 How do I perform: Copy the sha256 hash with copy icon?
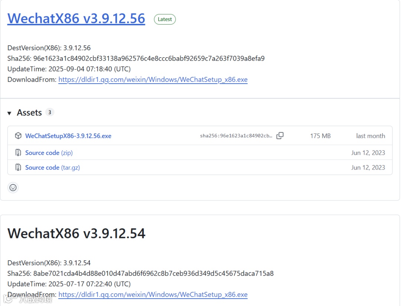click(280, 135)
